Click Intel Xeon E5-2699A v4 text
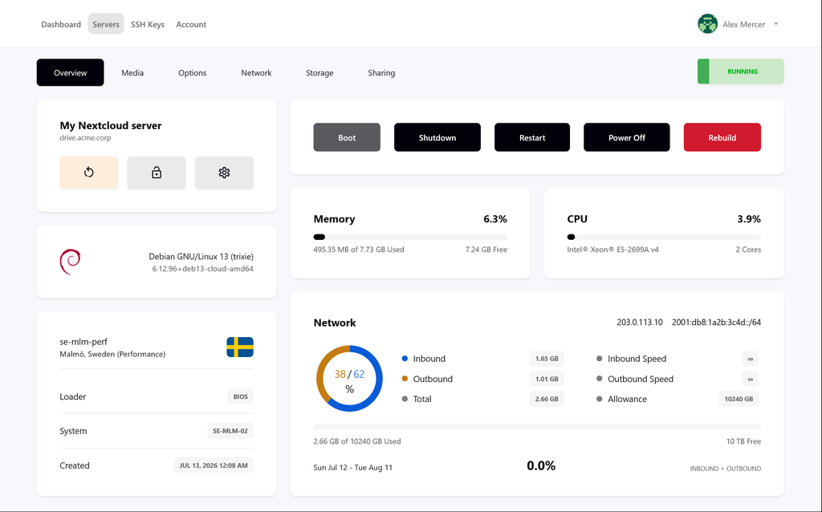 (612, 250)
